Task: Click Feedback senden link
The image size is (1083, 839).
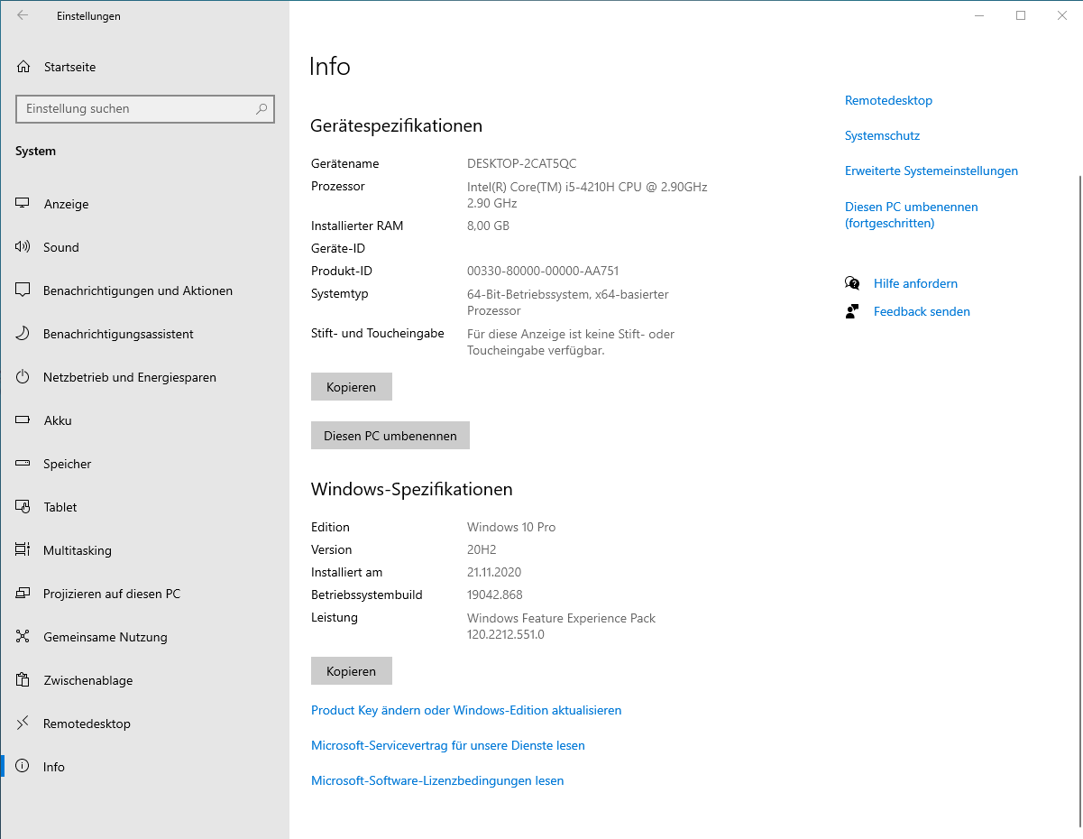Action: [x=922, y=311]
